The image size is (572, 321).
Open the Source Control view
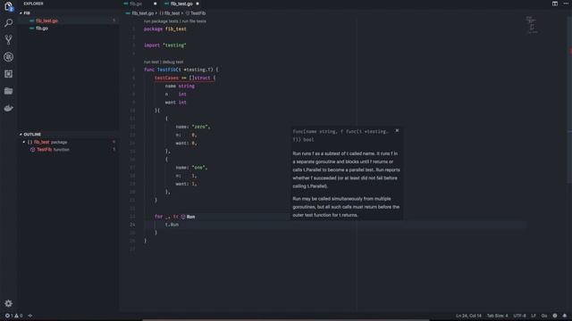(8, 39)
